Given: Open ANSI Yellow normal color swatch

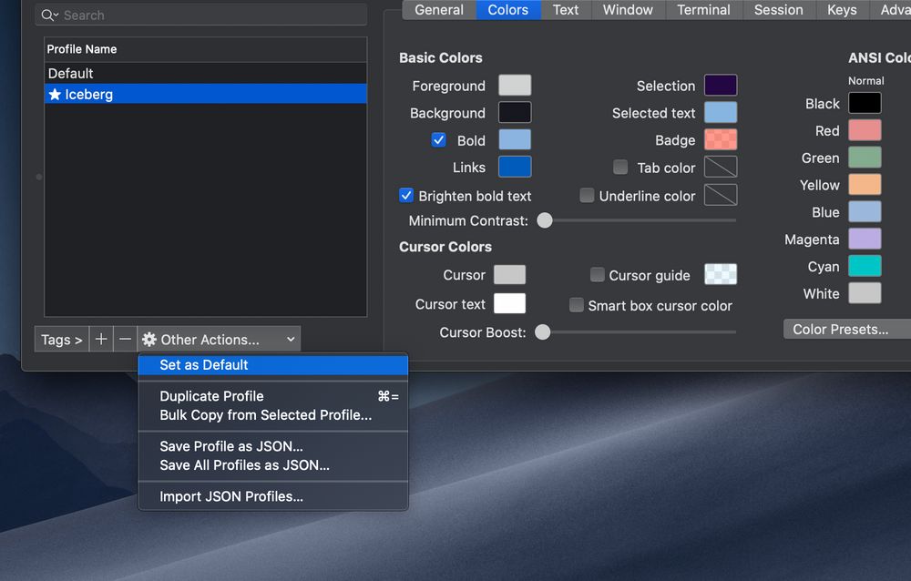Looking at the screenshot, I should (865, 185).
